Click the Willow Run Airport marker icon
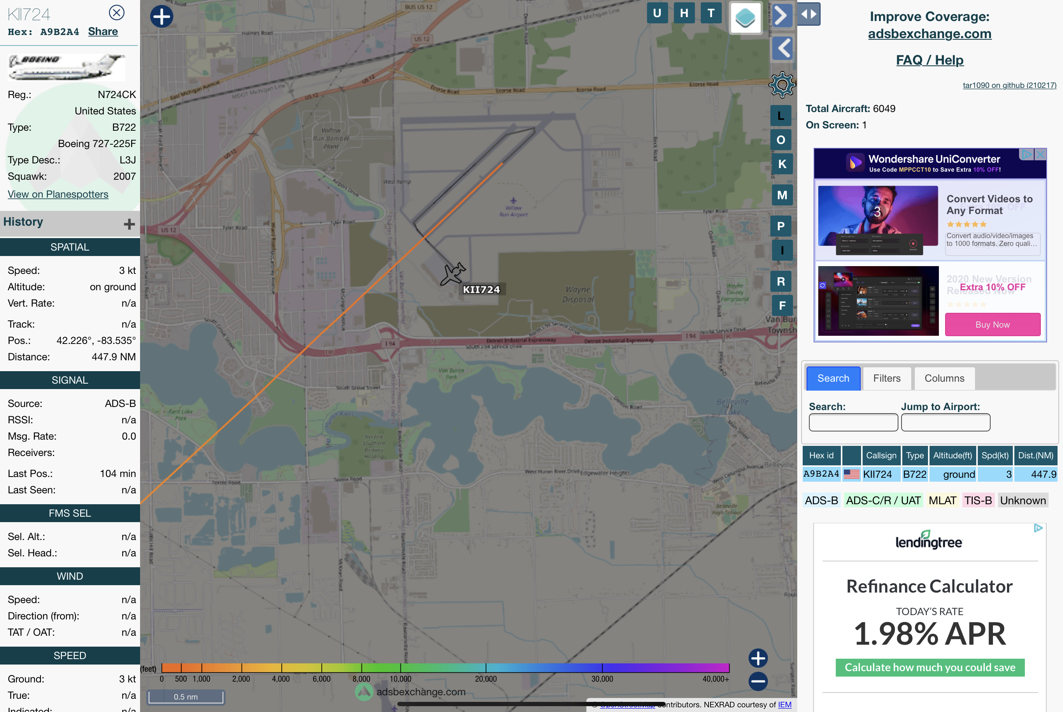 (x=513, y=200)
